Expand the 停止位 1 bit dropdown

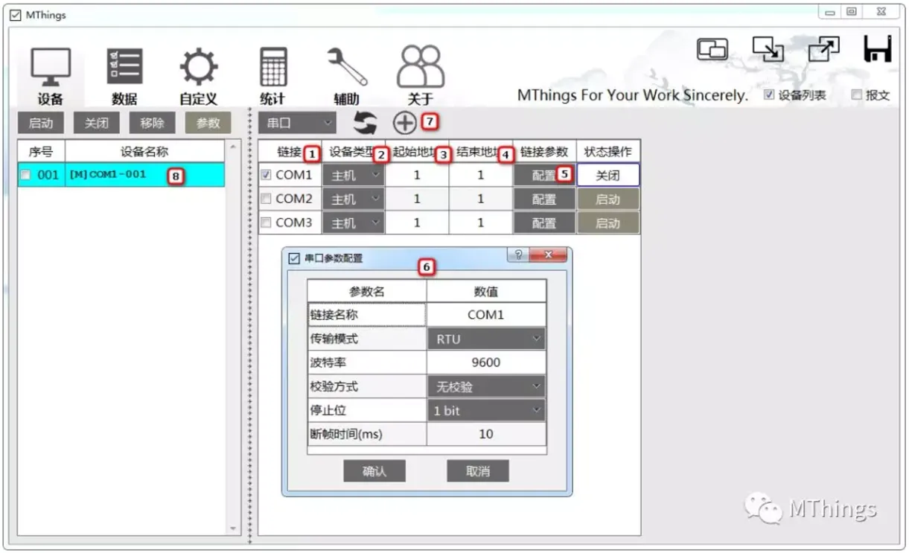(x=486, y=410)
